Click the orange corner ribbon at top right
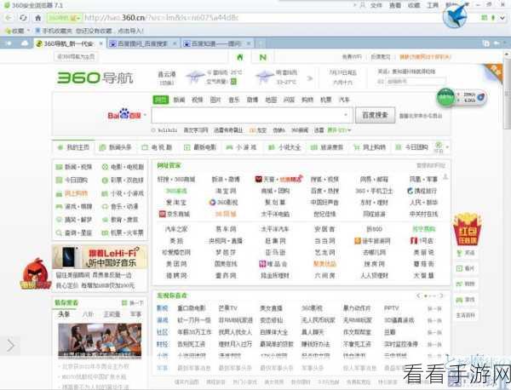 492,72
